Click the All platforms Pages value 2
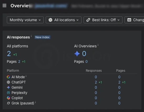 [x=19, y=61]
